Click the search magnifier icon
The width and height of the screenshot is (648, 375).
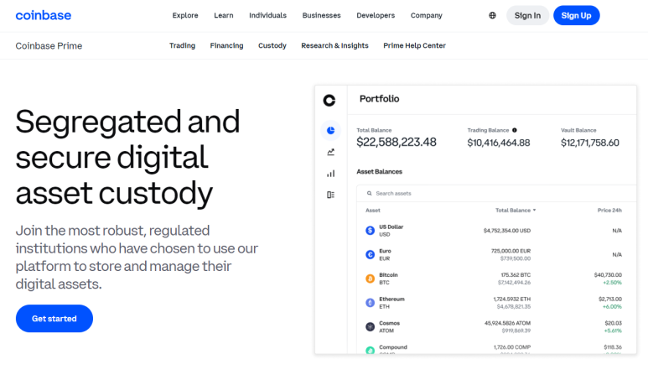[370, 193]
